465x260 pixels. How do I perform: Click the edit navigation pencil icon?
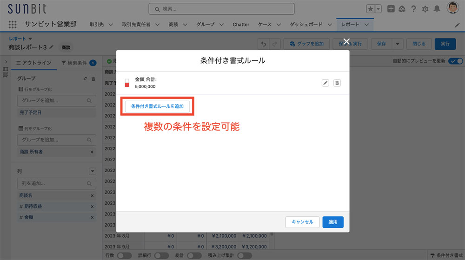coord(457,25)
